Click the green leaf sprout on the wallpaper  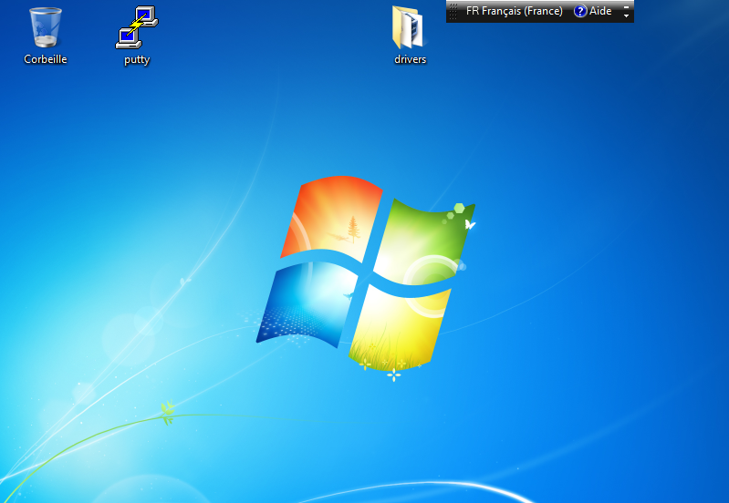click(x=167, y=413)
